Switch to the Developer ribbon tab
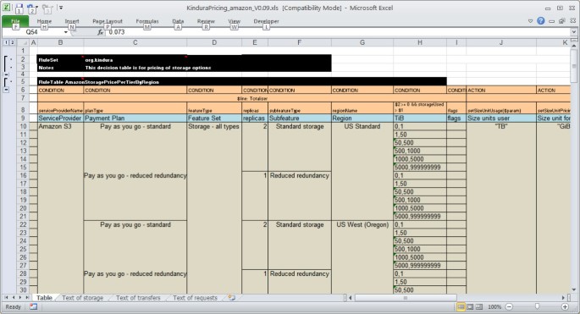Image resolution: width=580 pixels, height=314 pixels. [x=267, y=21]
